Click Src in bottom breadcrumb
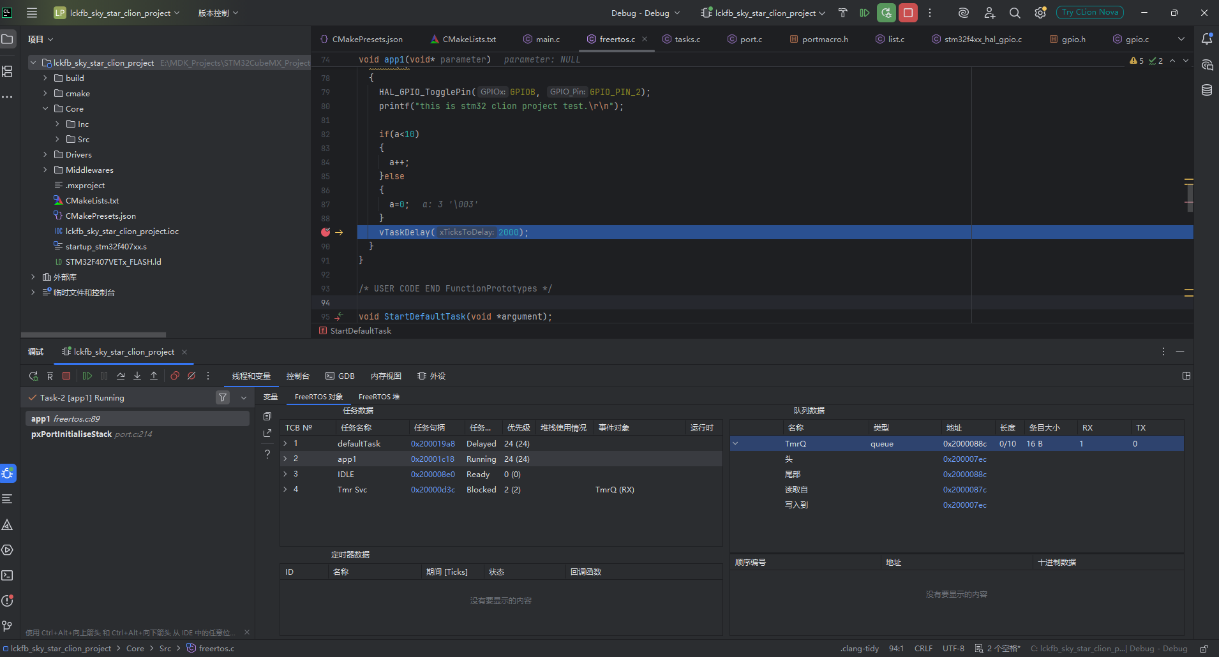 pos(165,649)
